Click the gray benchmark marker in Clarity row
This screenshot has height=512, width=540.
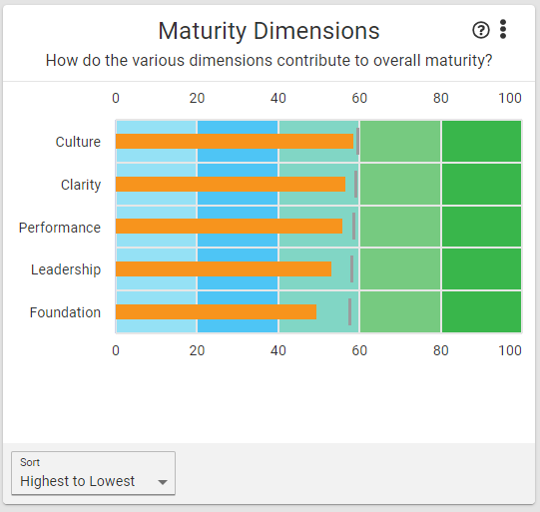[355, 185]
